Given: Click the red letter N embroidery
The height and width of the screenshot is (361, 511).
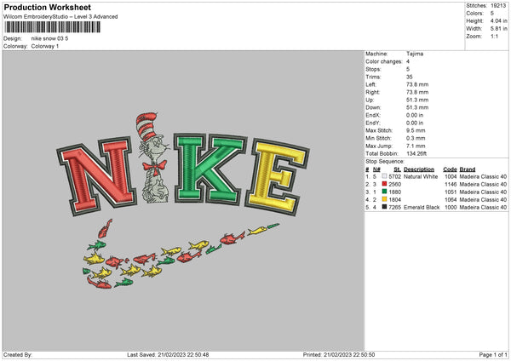Looking at the screenshot, I should 97,176.
